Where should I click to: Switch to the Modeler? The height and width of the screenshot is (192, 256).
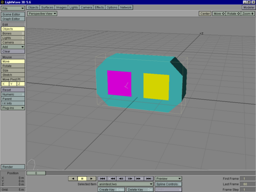click(248, 8)
